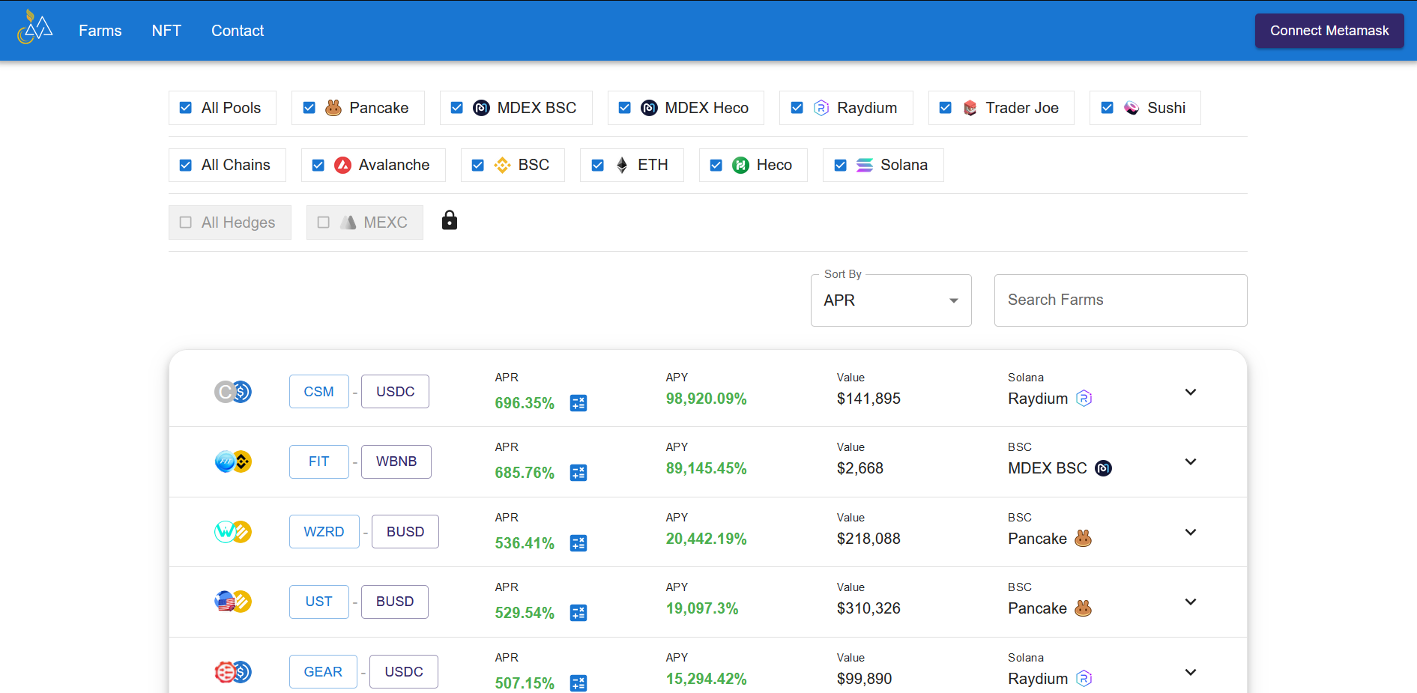
Task: Expand the FIT-WBNB farm row
Action: click(x=1191, y=462)
